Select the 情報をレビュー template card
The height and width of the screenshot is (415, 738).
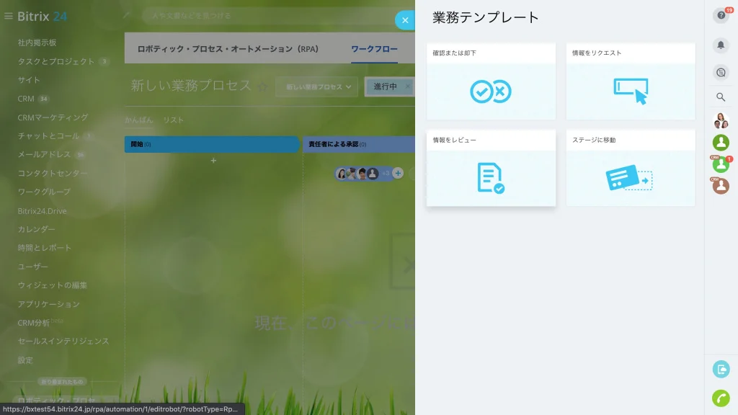(491, 168)
